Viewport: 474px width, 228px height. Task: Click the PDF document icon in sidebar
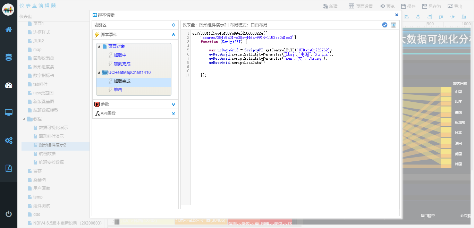pyautogui.click(x=9, y=168)
